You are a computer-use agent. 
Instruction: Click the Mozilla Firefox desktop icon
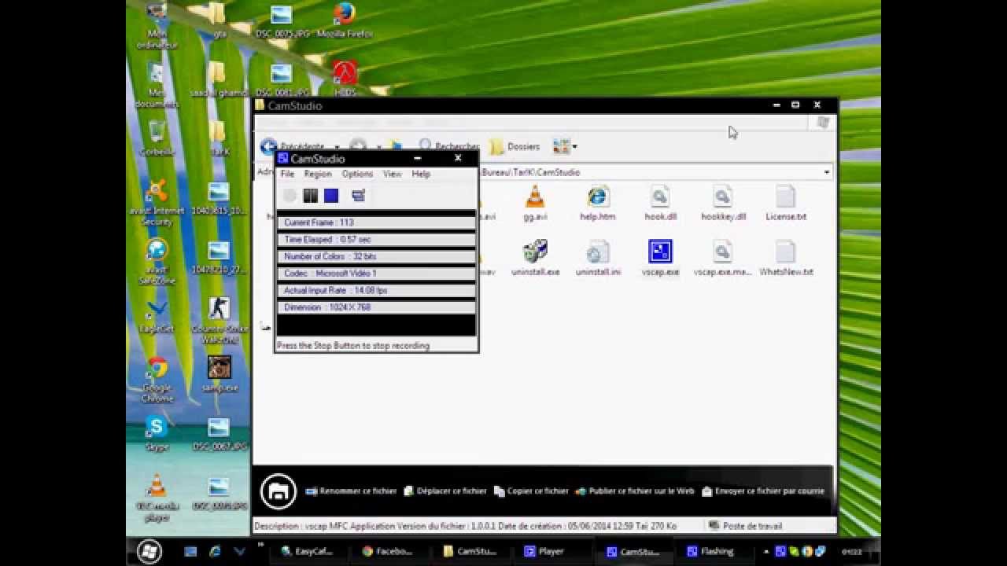tap(344, 20)
